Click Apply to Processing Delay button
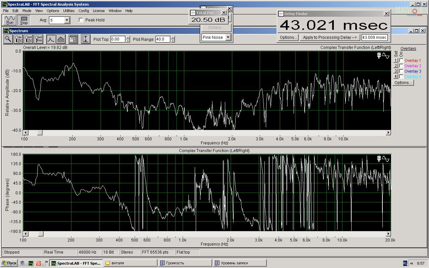Viewport: 429px width, 268px height. point(330,38)
